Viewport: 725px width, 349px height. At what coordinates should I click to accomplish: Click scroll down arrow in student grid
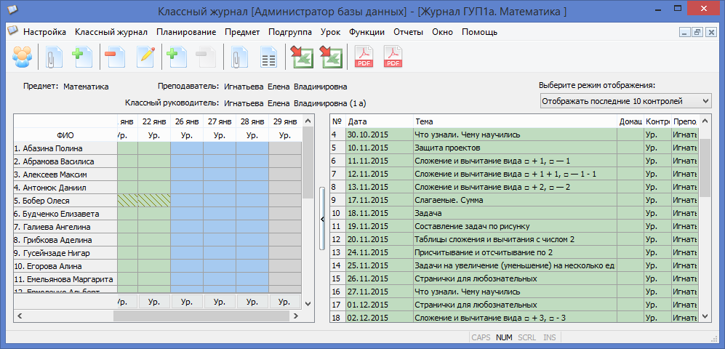[308, 303]
